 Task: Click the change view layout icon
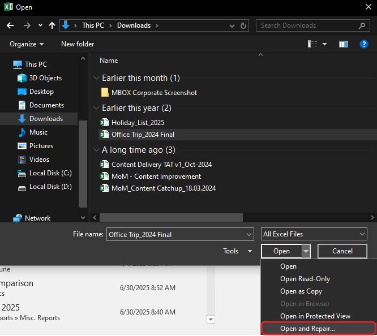pos(312,44)
